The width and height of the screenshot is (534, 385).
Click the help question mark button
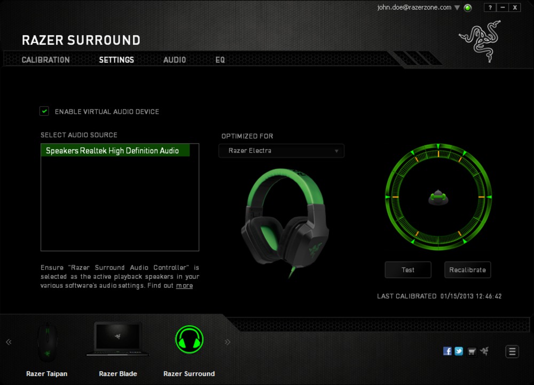click(490, 7)
